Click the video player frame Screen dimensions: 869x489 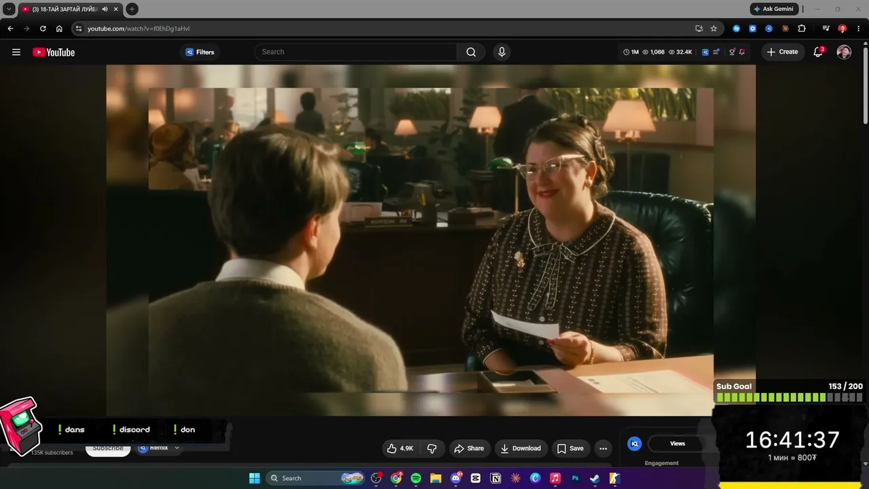pyautogui.click(x=430, y=240)
